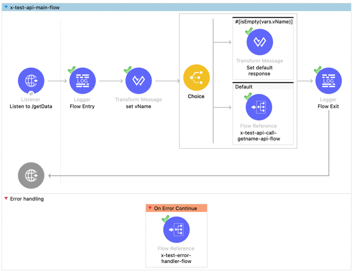Screen dimensions: 356x273
Task: Open the x-test-api-call-getname-api-flow reference icon
Action: coord(259,107)
